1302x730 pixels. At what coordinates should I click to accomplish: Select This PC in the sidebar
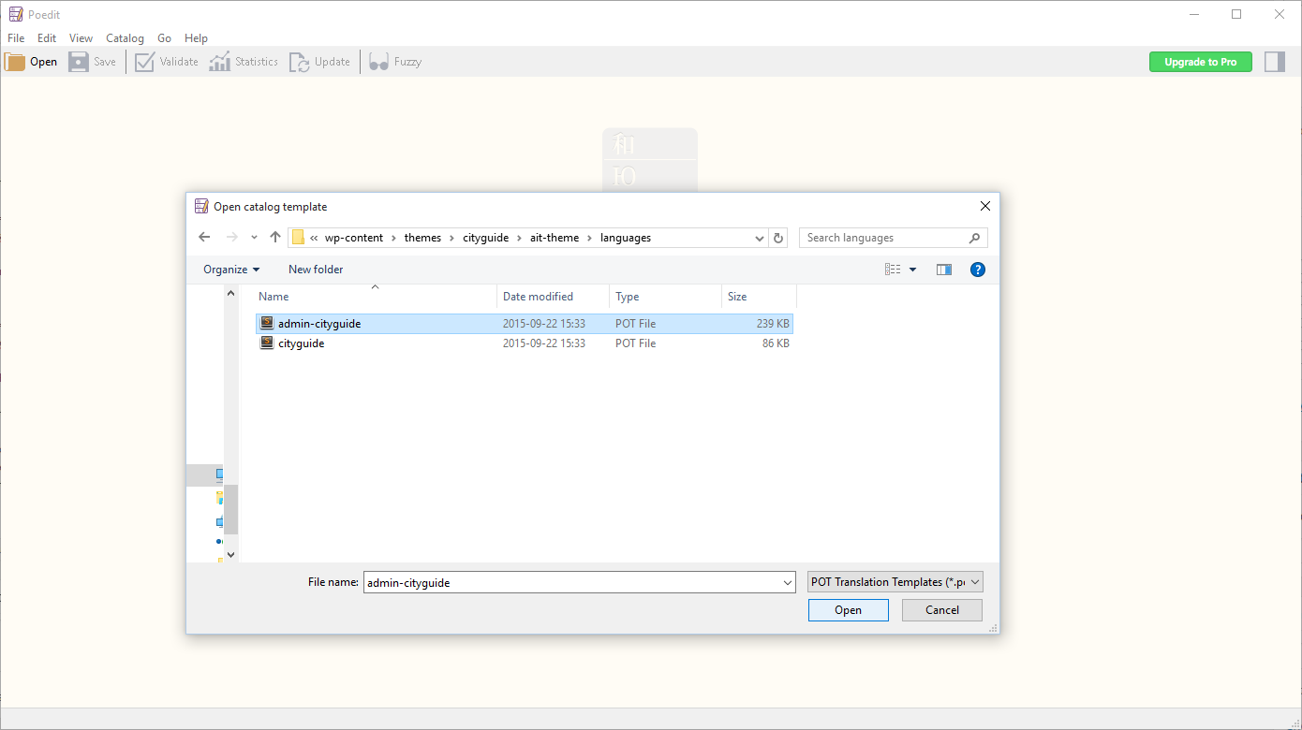pos(218,474)
